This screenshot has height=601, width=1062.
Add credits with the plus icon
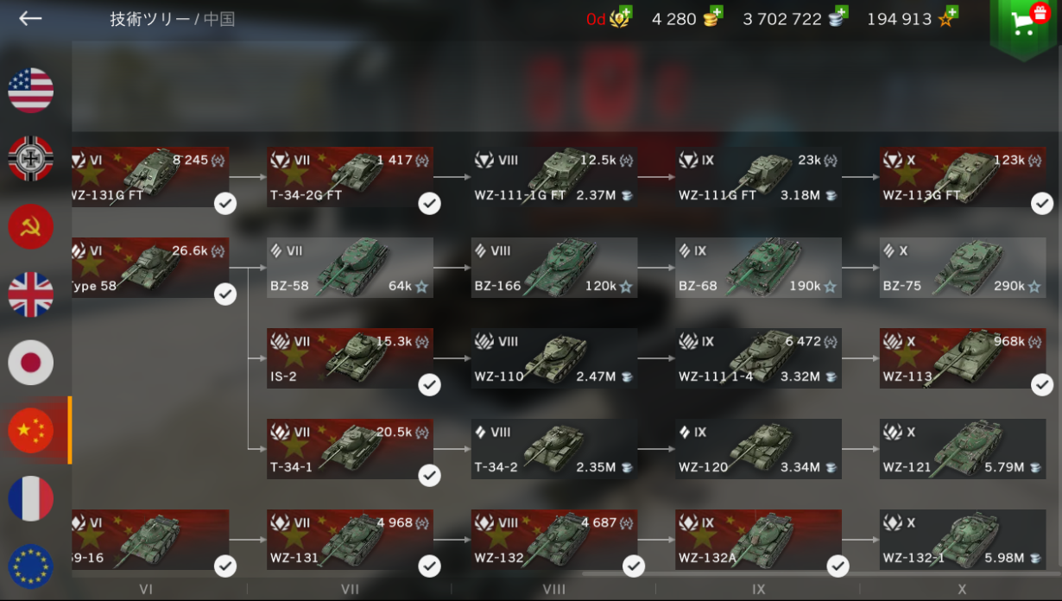coord(840,13)
